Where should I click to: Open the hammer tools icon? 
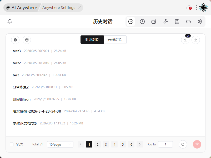click(x=165, y=22)
